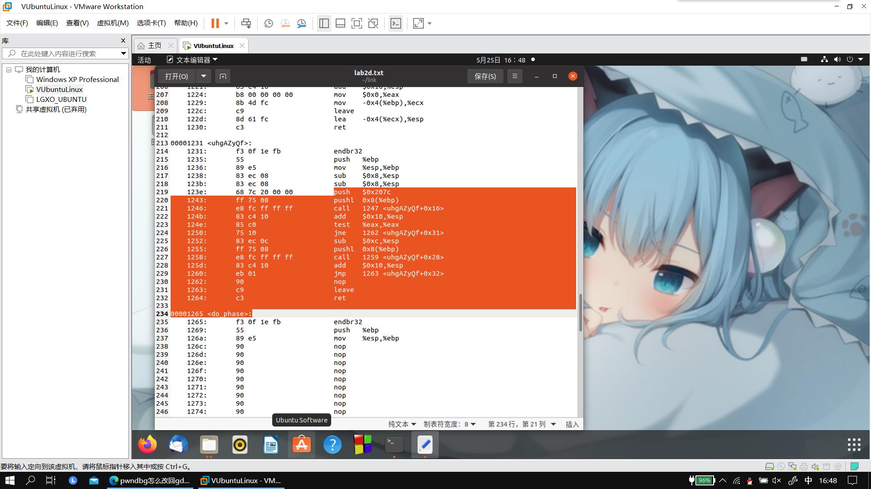Image resolution: width=871 pixels, height=489 pixels.
Task: Click the uhgAZyQf function label line
Action: pos(211,143)
